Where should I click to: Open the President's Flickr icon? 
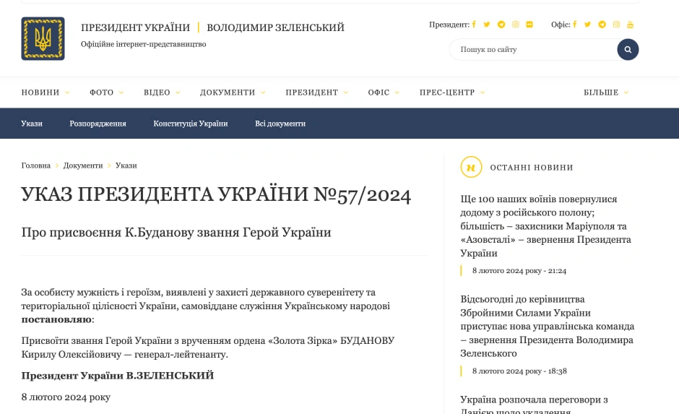[x=529, y=25]
